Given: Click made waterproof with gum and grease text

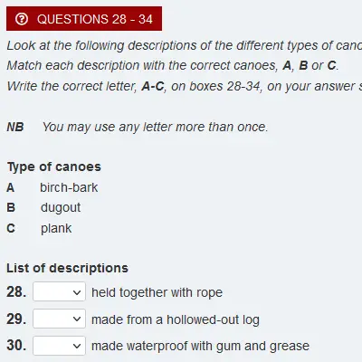Looking at the screenshot, I should click(200, 346).
